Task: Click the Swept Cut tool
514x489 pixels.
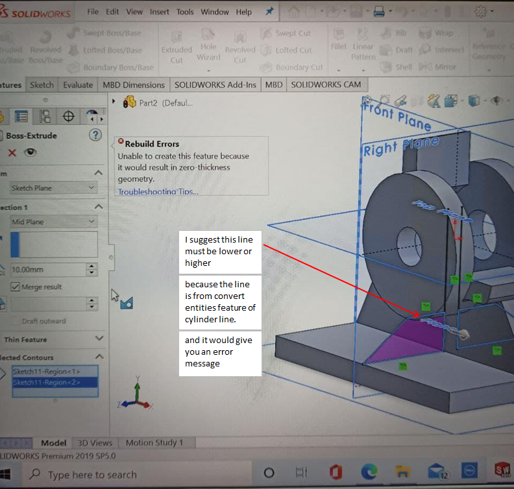Action: point(286,33)
